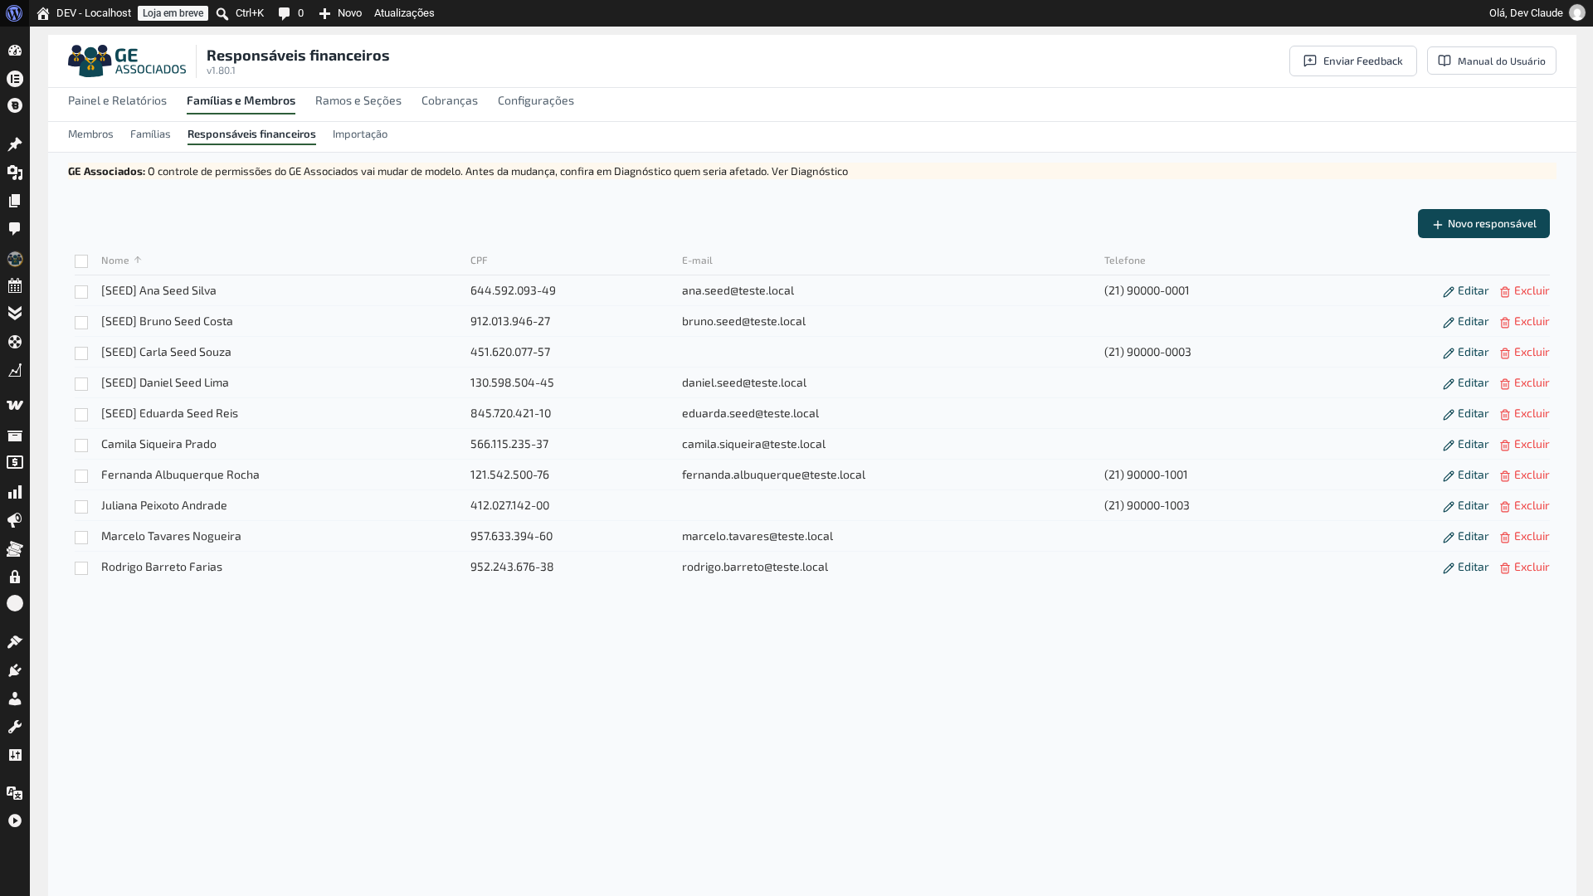The height and width of the screenshot is (896, 1593).
Task: Edit the Fernanda Albuquerque Rocha row
Action: pos(1466,475)
